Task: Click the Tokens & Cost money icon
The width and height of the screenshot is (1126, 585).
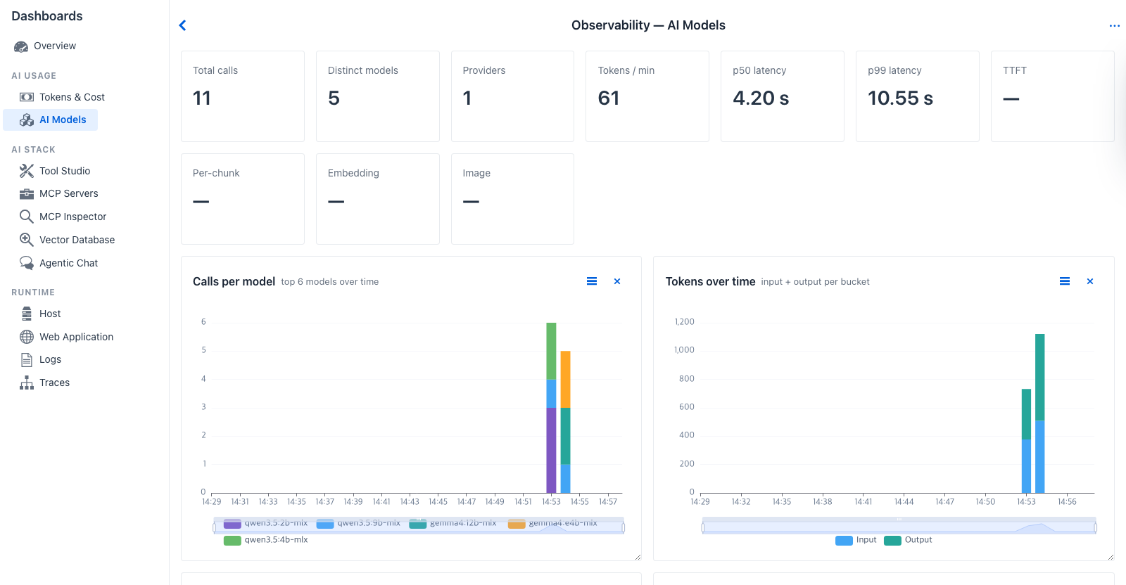Action: (27, 97)
